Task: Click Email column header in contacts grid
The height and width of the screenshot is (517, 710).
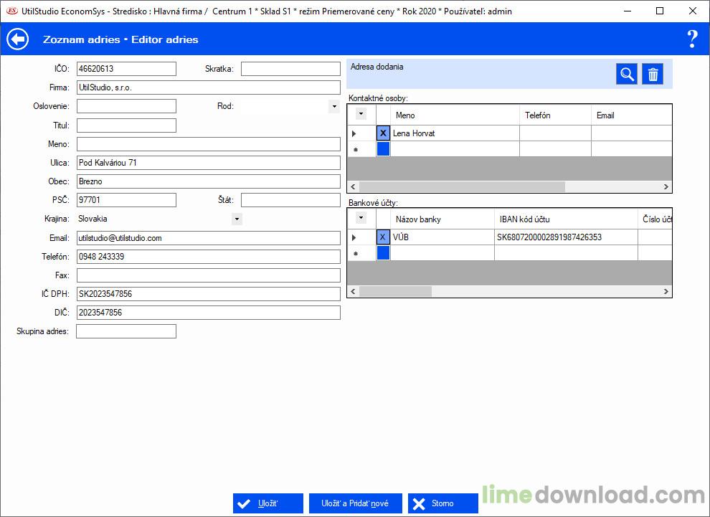Action: pos(631,115)
